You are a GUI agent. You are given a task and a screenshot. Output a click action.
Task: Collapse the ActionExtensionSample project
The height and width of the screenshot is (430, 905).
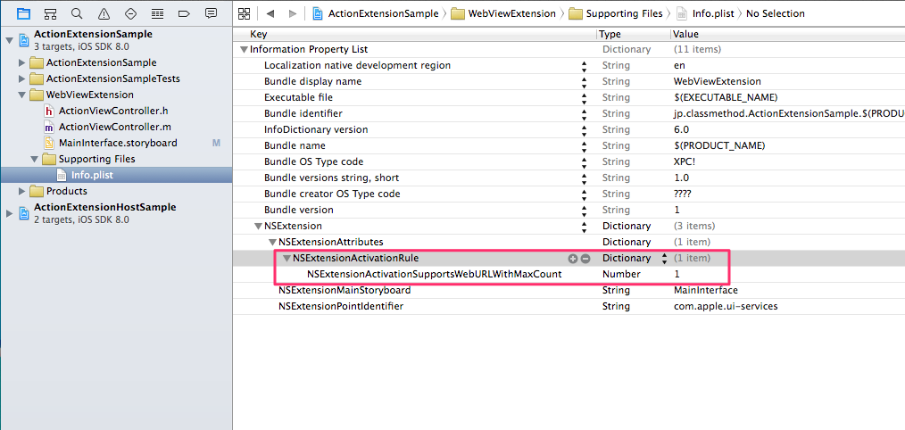pos(9,40)
